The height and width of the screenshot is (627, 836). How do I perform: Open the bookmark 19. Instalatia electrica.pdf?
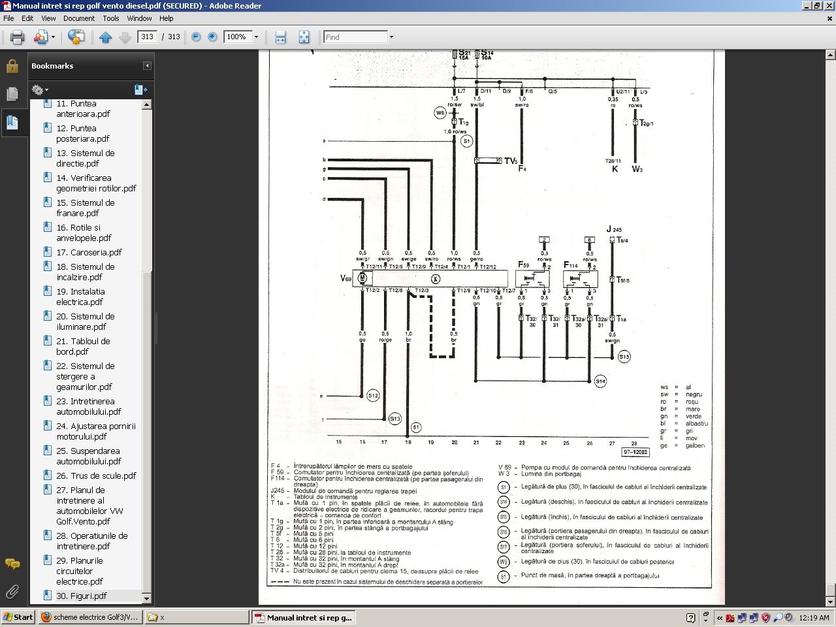click(80, 297)
